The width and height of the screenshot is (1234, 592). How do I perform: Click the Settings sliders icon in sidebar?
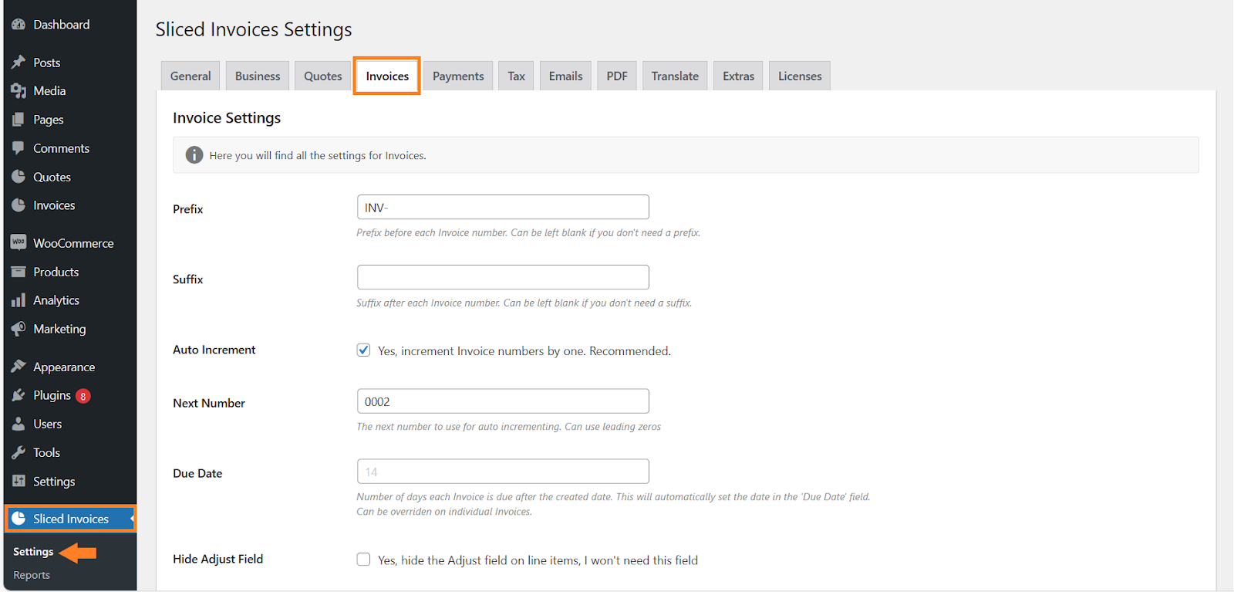click(x=19, y=481)
